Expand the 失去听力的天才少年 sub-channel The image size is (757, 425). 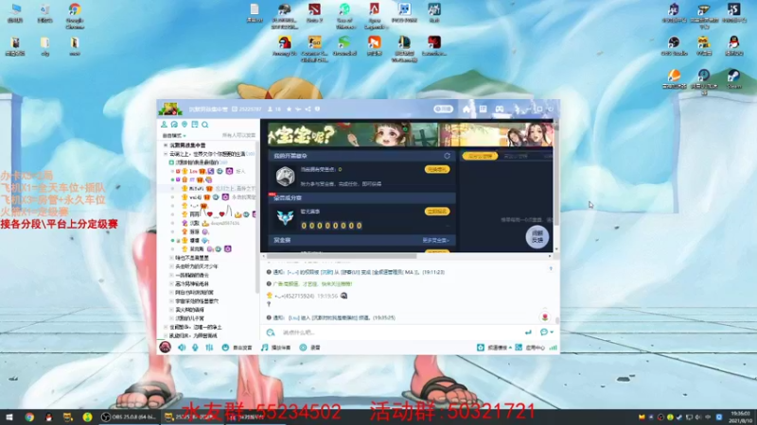(171, 266)
